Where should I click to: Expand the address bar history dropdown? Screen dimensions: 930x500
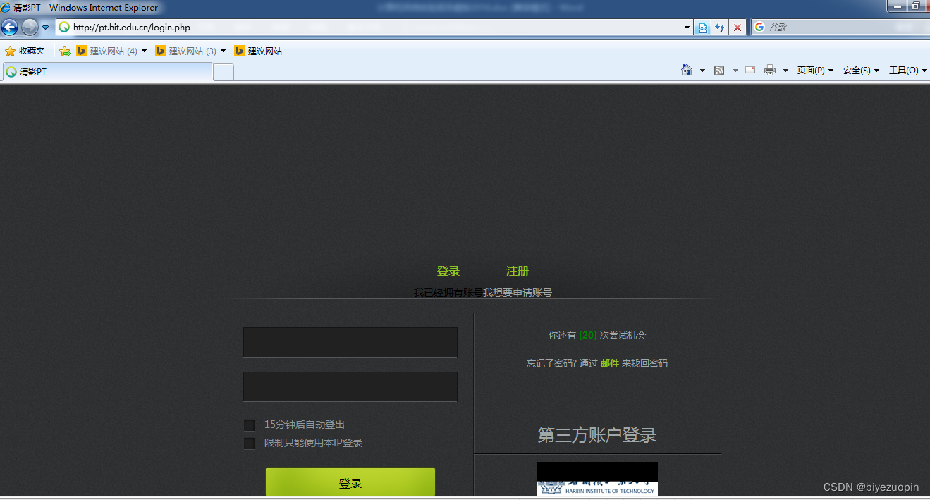tap(687, 26)
